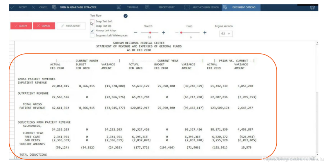Click the Crop slider handle

tap(181, 33)
